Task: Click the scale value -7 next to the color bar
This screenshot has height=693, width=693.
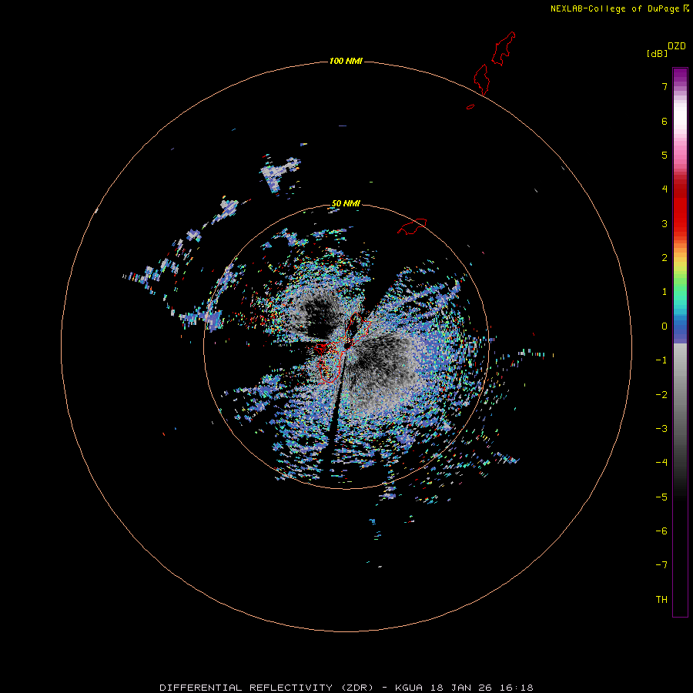Action: pos(661,565)
